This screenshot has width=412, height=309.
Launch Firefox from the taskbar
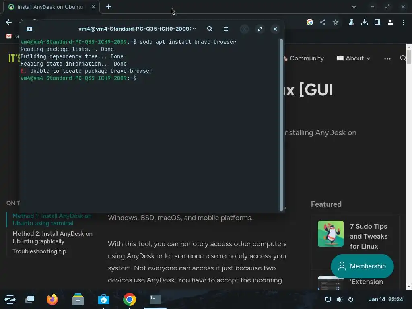[52, 299]
